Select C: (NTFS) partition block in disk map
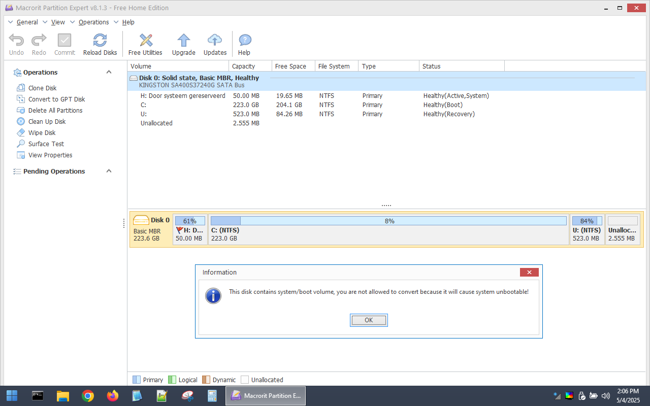Screen dimensions: 650x406 (388, 229)
